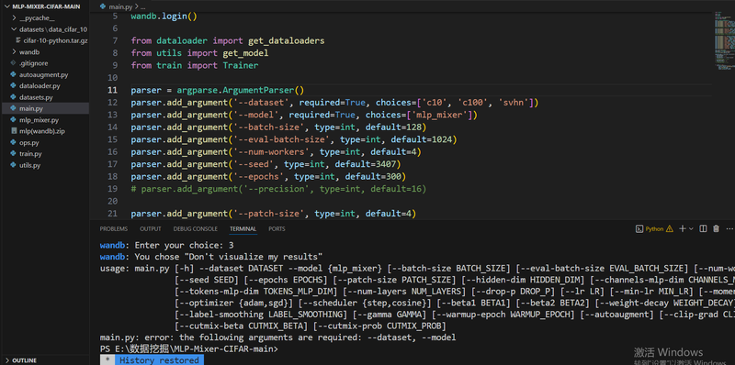Click line number 19 in the gutter
The width and height of the screenshot is (735, 365).
tap(112, 189)
